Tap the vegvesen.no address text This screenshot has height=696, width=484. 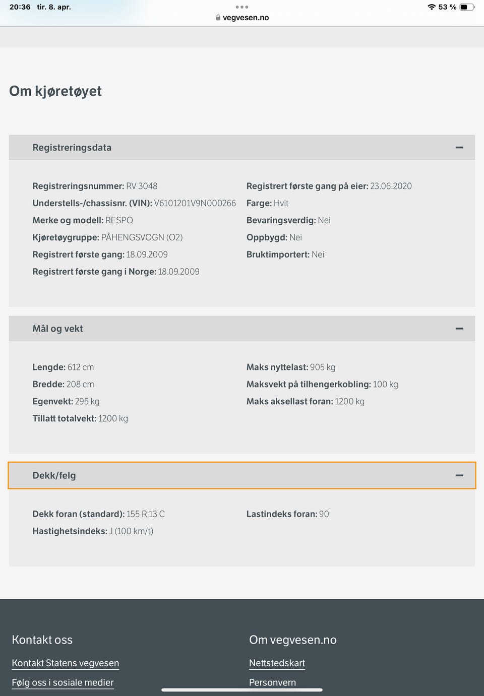tap(246, 18)
